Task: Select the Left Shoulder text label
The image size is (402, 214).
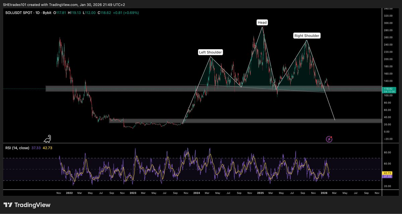Action: click(211, 52)
